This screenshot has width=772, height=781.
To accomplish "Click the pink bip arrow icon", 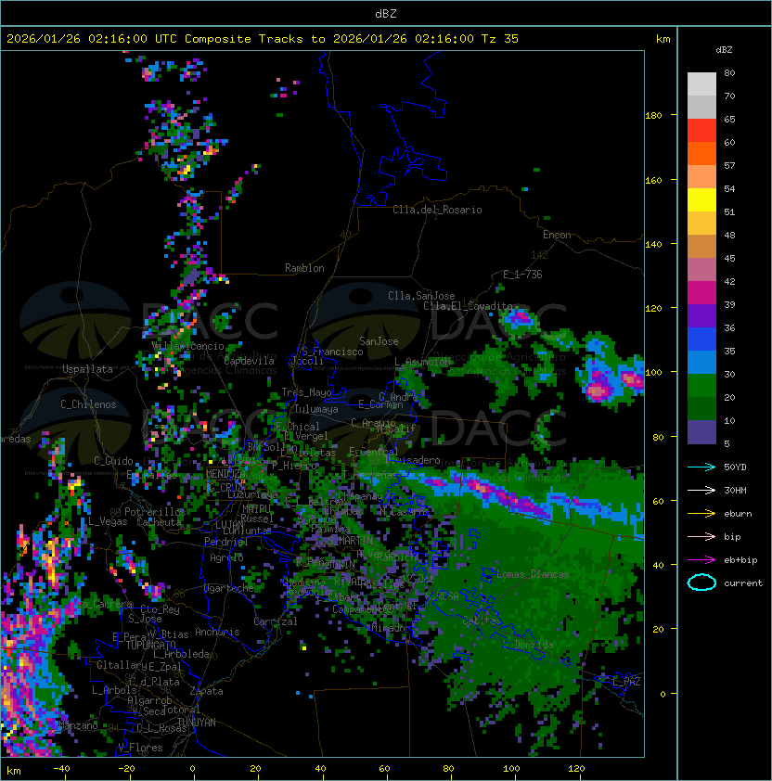I will coord(701,537).
